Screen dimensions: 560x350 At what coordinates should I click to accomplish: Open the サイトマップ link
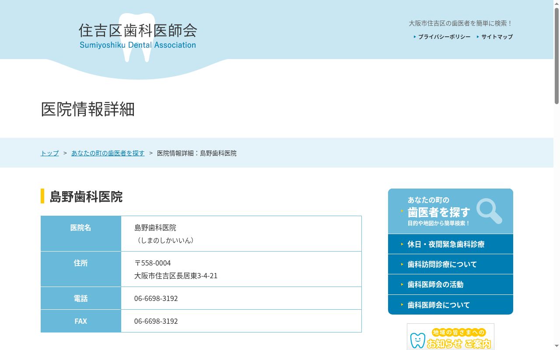(497, 37)
